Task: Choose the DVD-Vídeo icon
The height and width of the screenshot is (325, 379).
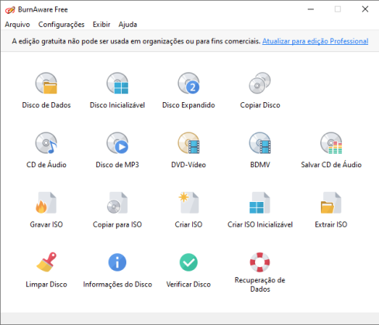Action: pyautogui.click(x=188, y=143)
